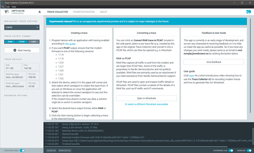254x153 pixels.
Task: Expand the Advanced Options section
Action: click(16, 96)
